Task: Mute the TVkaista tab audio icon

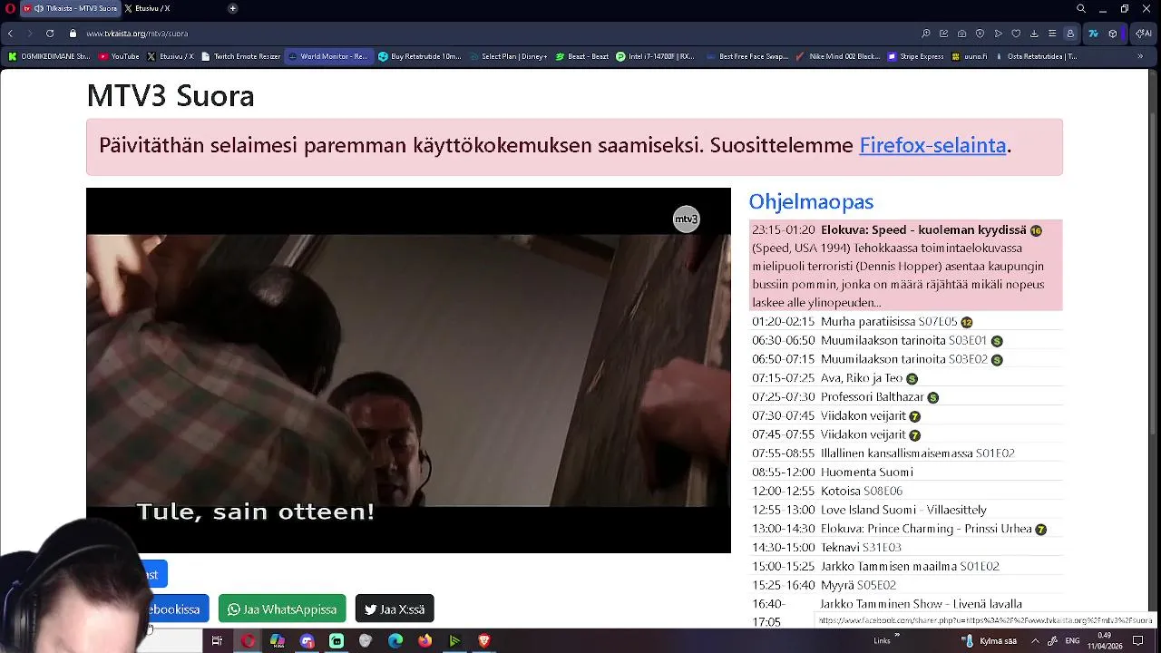Action: tap(39, 8)
